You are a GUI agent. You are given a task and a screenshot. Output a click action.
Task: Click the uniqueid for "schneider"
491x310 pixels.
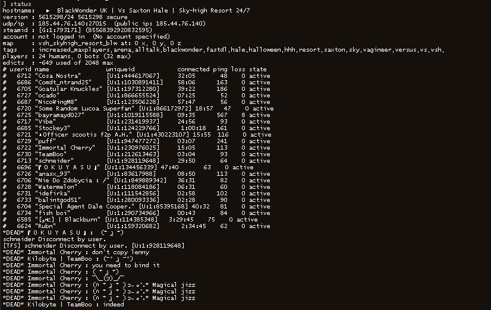click(x=133, y=161)
